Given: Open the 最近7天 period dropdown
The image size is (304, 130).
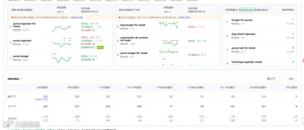Looking at the screenshot, I should click(272, 79).
